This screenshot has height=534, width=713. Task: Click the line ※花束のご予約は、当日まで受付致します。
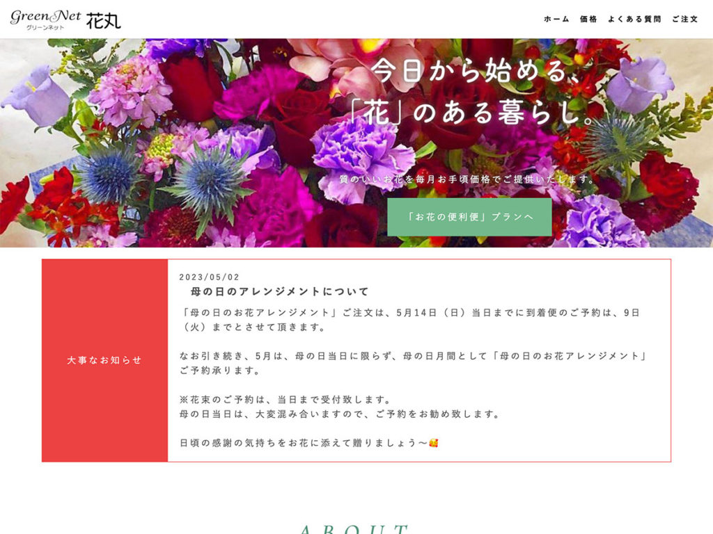[x=286, y=400]
